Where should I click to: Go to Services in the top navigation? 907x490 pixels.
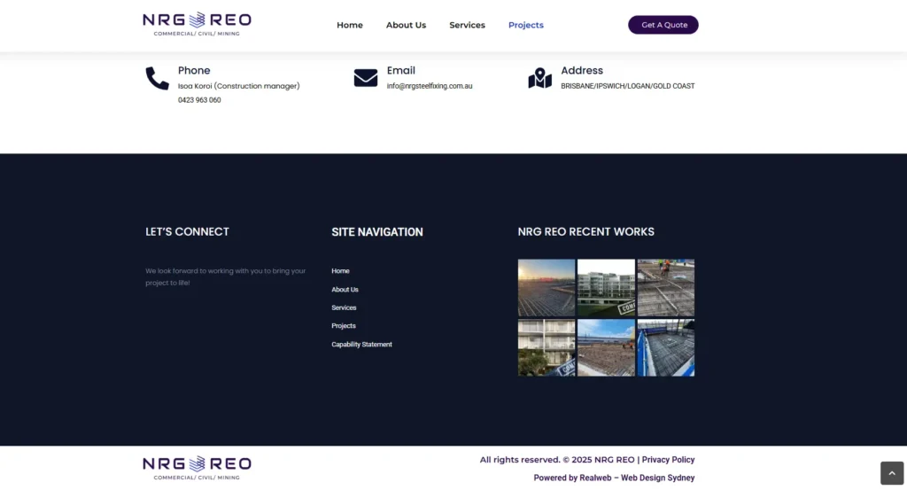(467, 25)
